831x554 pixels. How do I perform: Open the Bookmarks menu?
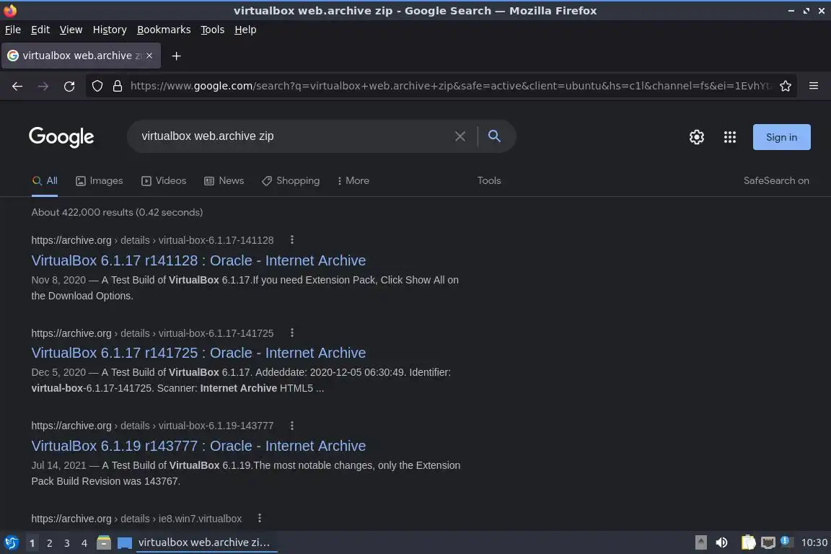click(164, 30)
